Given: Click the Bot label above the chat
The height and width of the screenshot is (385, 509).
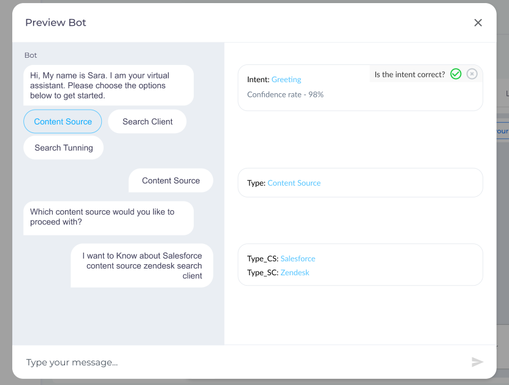Looking at the screenshot, I should pos(31,55).
